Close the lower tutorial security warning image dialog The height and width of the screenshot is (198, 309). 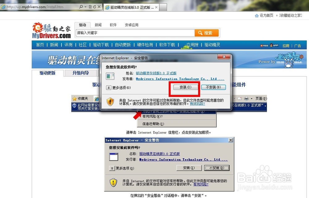coord(231,140)
